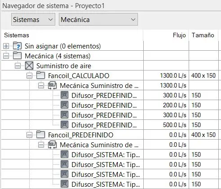Click the 150 size in the 500.0 L/s row
Screen dimensions: 221x189
196,125
